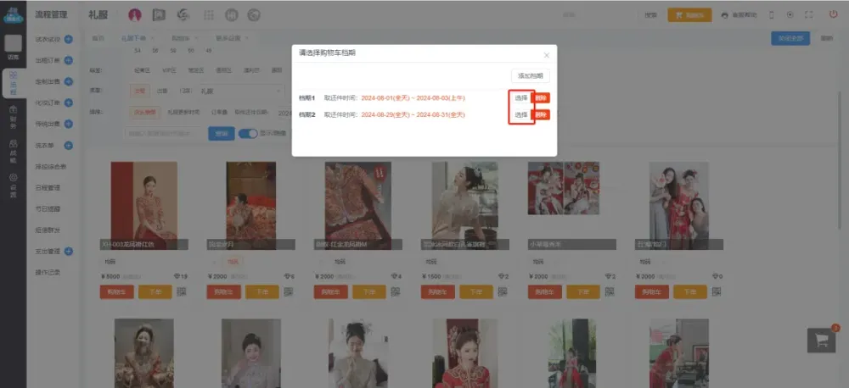The width and height of the screenshot is (849, 388).
Task: Open the floating shopping cart icon
Action: pyautogui.click(x=822, y=340)
